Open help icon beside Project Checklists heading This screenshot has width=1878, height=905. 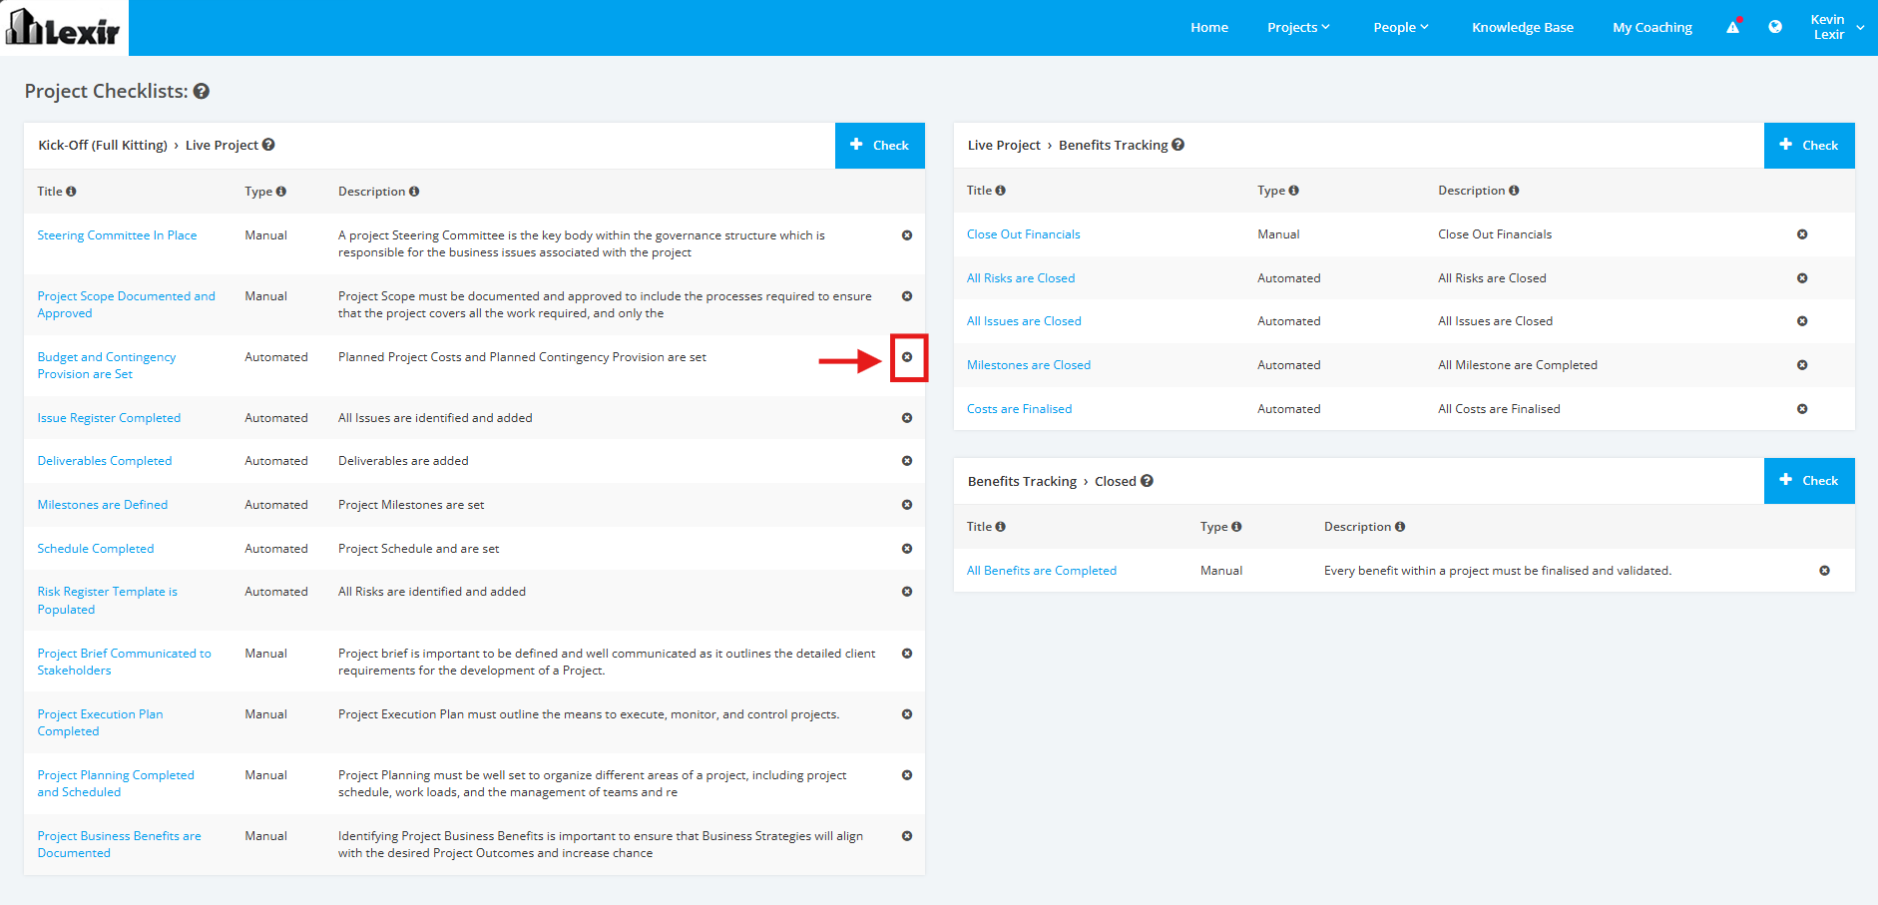point(202,91)
